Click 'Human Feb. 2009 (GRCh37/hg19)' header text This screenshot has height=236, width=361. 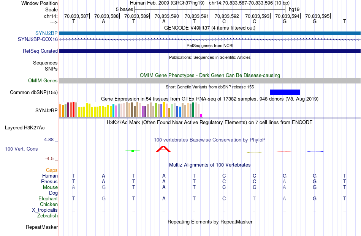click(167, 3)
